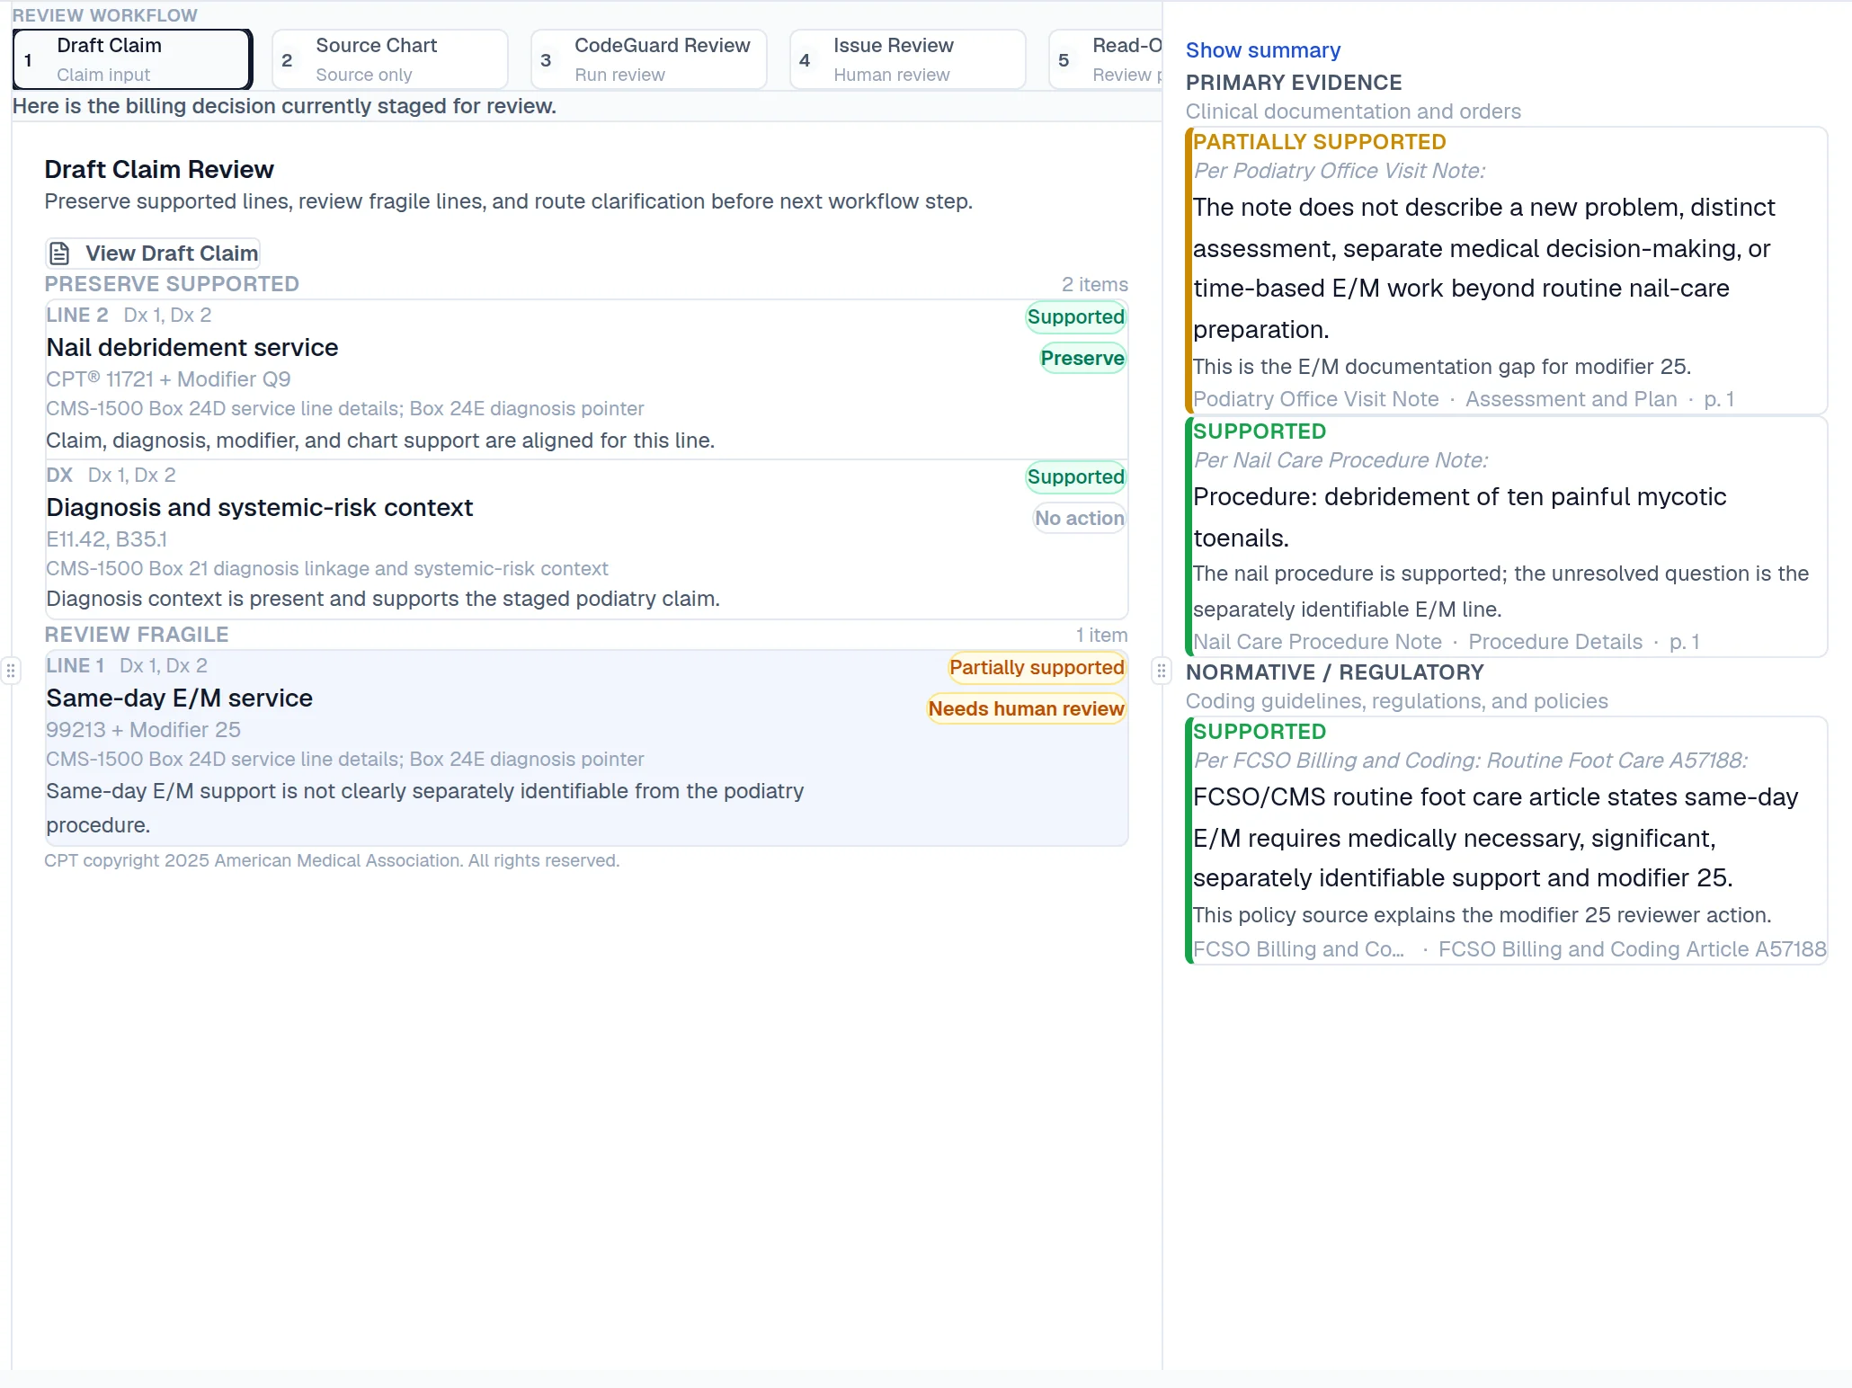Click Needs human review badge
The width and height of the screenshot is (1852, 1388).
1026,708
